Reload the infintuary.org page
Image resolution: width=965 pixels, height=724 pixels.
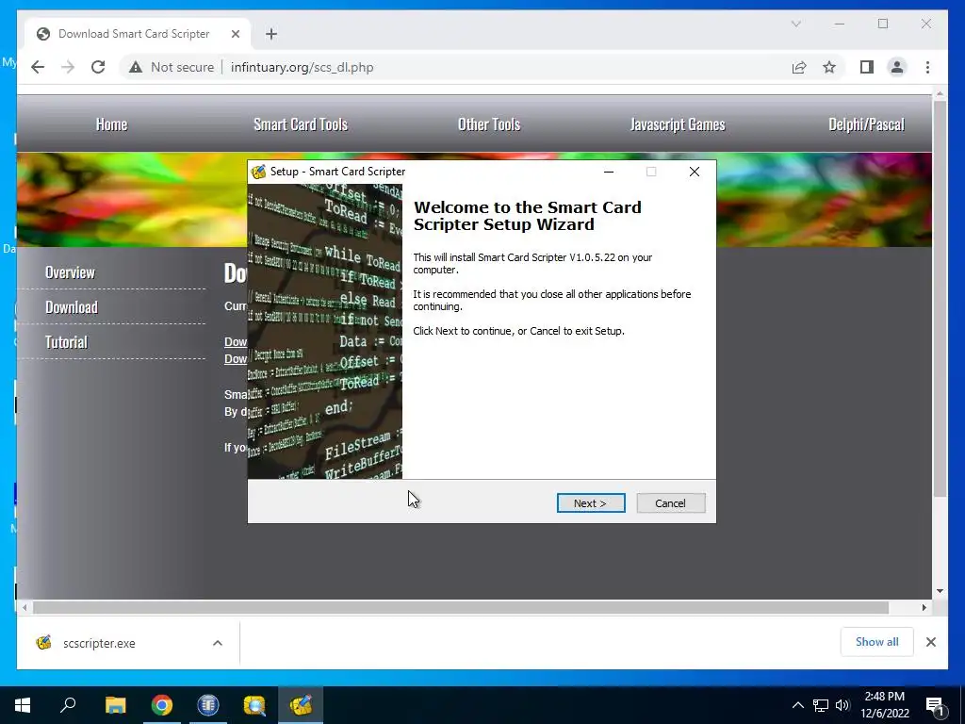pos(98,67)
